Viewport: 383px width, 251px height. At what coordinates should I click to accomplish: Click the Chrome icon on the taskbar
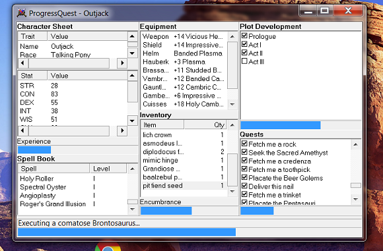[108, 246]
